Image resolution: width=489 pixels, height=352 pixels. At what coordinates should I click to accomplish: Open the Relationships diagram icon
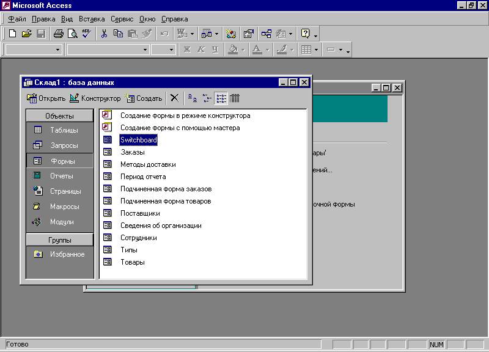[267, 34]
